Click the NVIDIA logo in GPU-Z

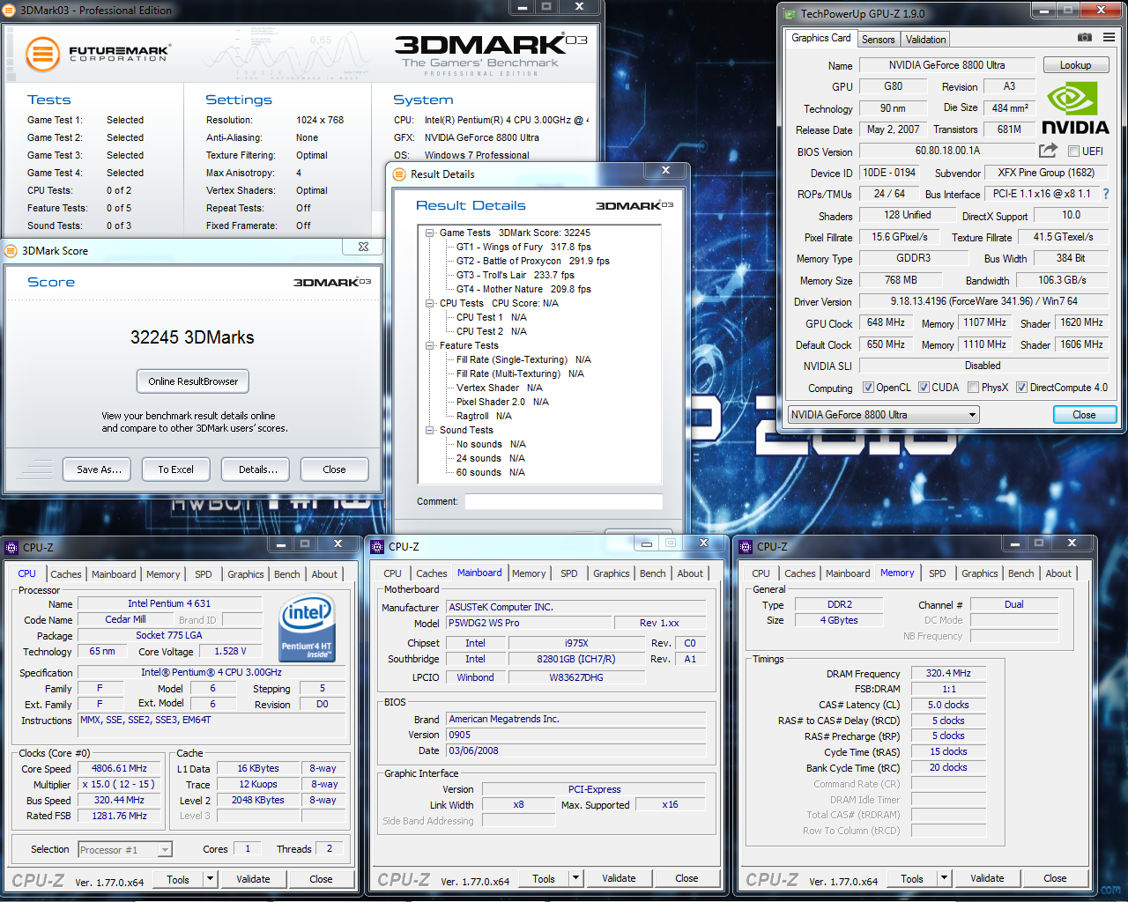(x=1075, y=109)
